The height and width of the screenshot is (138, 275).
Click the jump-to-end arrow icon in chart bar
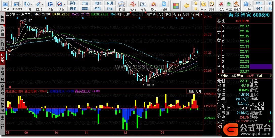tap(197, 15)
